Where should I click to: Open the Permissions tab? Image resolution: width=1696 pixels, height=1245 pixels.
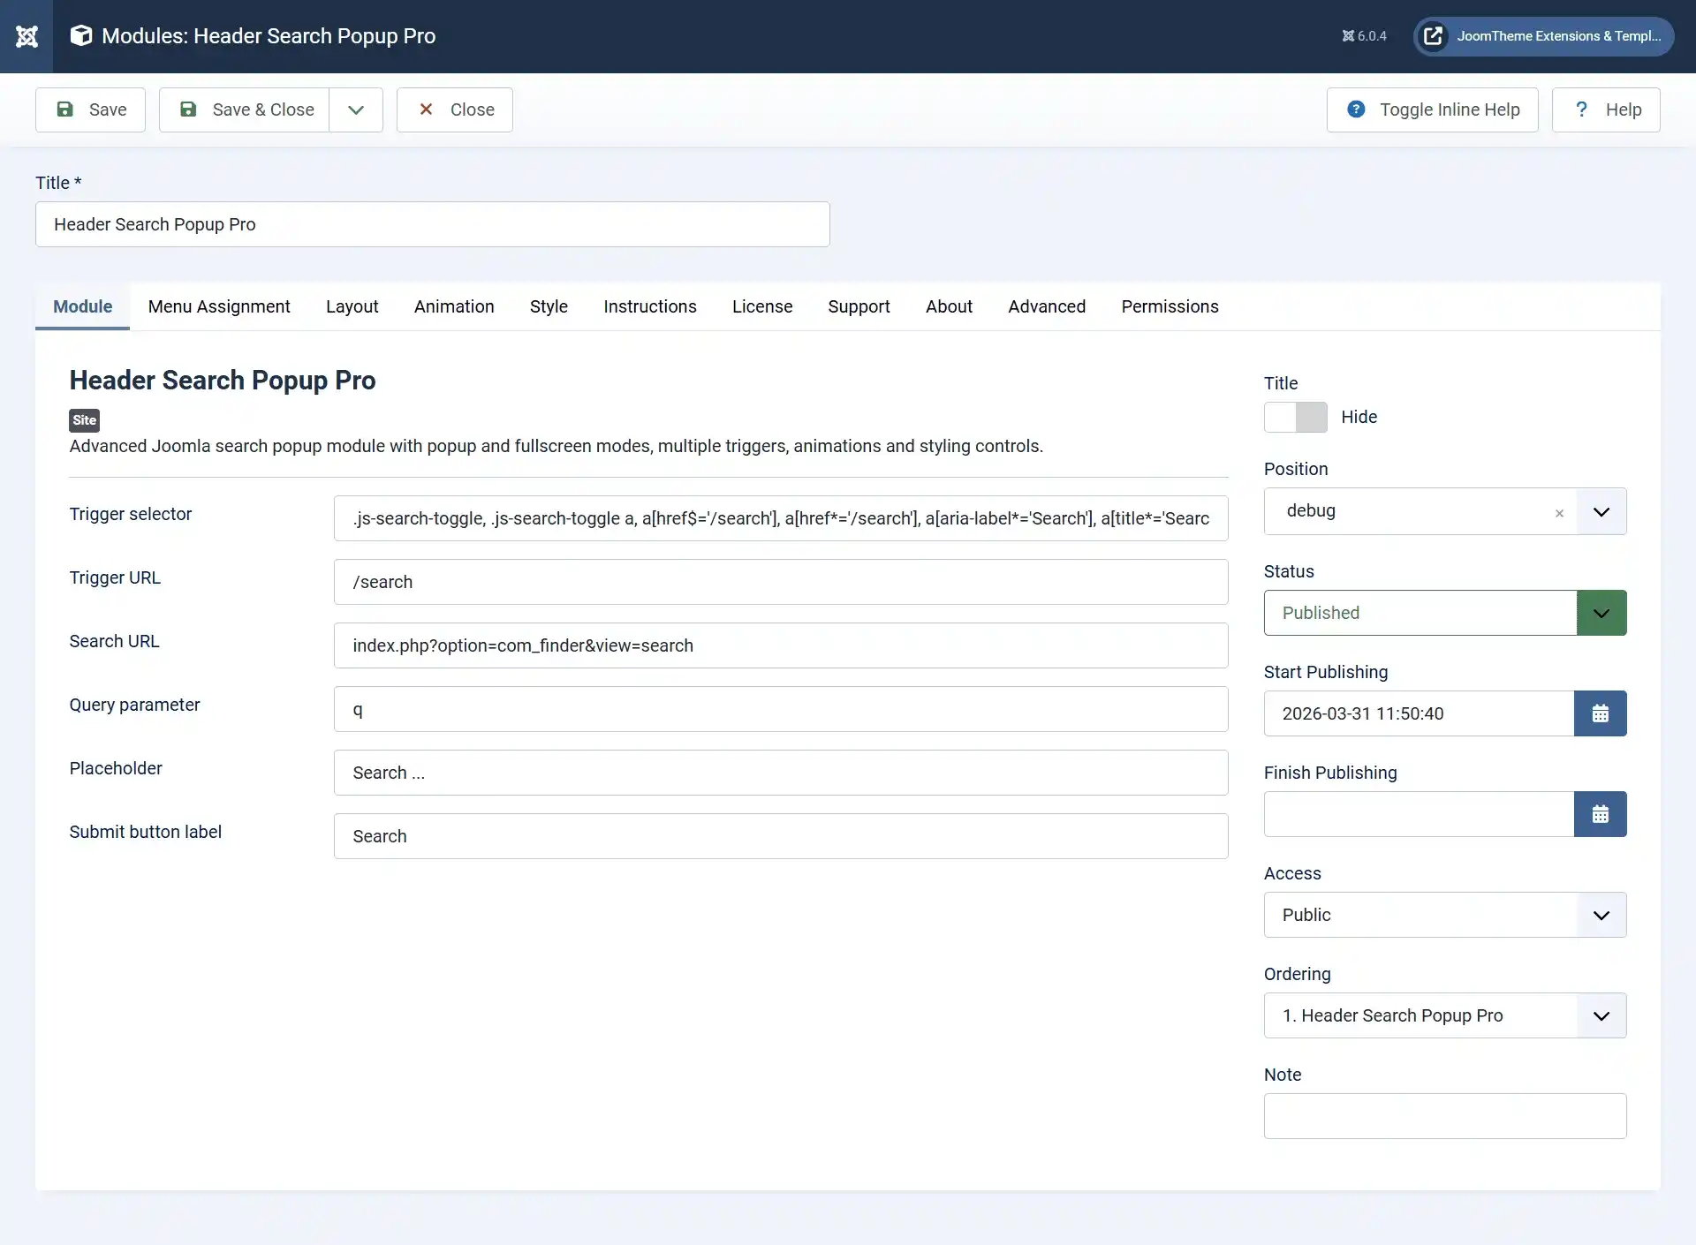[x=1170, y=306]
